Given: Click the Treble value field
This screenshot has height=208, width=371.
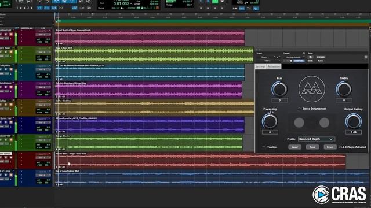Looking at the screenshot, I should (x=344, y=100).
